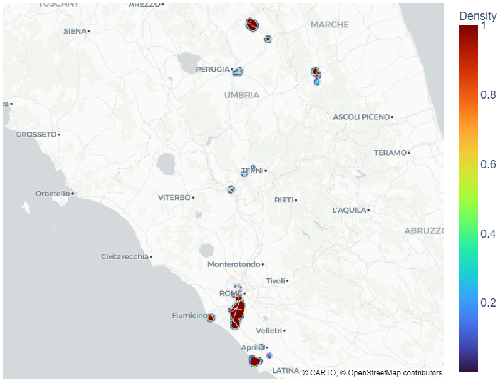Click the PERUGIA city label

213,69
